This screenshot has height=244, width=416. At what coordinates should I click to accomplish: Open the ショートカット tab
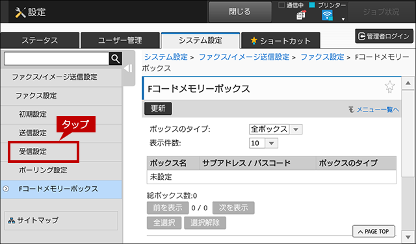click(280, 41)
